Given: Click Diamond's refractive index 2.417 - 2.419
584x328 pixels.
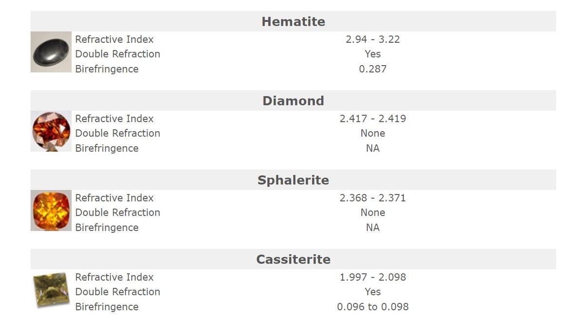Looking at the screenshot, I should [373, 119].
